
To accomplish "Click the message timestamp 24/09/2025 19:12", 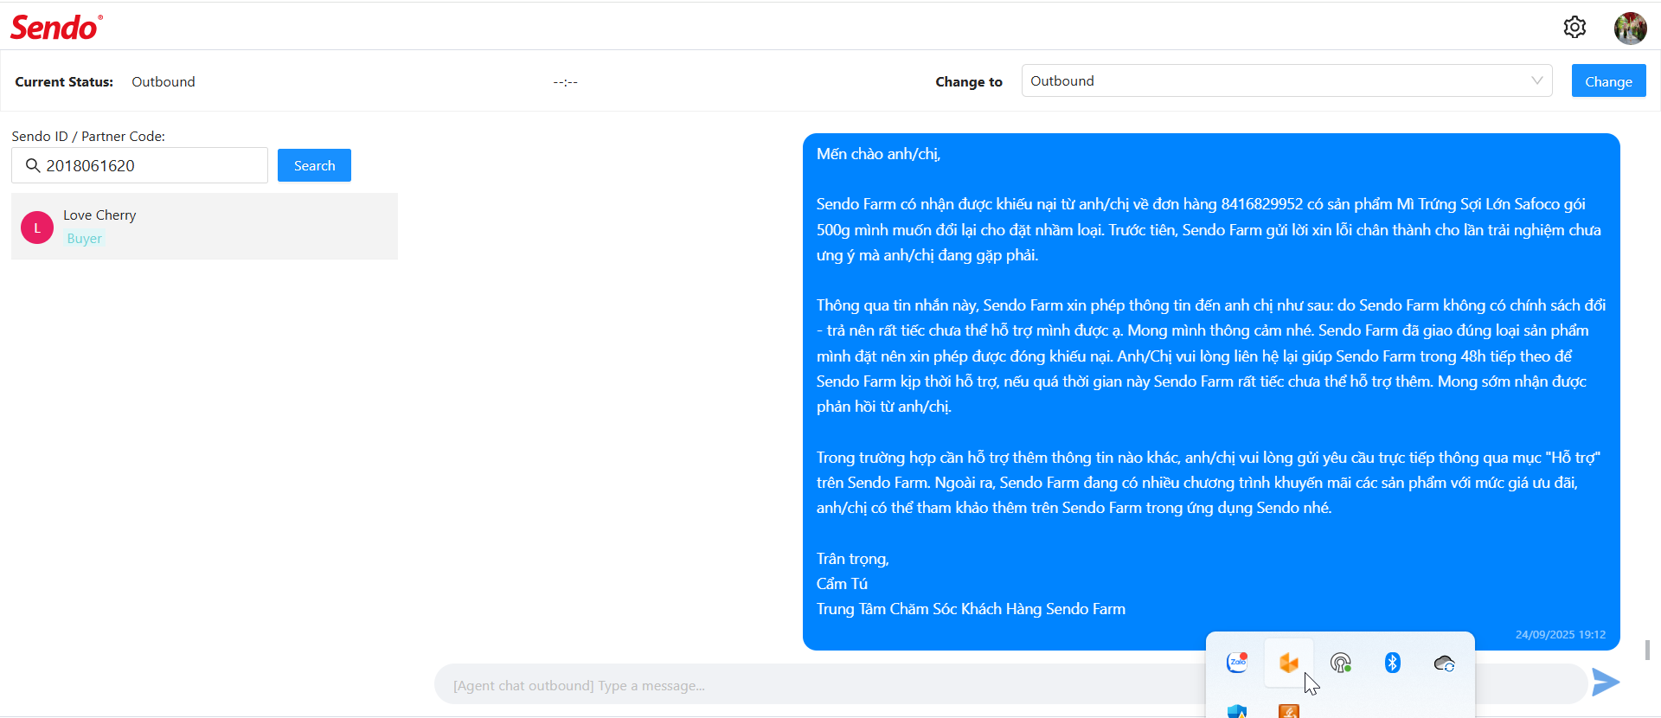I will pyautogui.click(x=1561, y=634).
